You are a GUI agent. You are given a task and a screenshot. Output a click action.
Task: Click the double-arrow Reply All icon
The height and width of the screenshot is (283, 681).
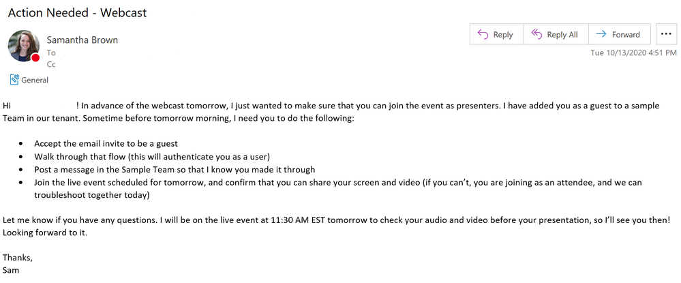(536, 34)
